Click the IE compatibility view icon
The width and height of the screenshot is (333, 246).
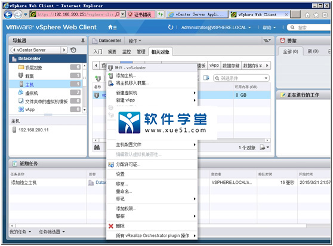tap(161, 14)
